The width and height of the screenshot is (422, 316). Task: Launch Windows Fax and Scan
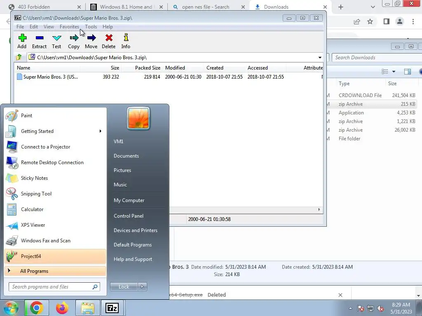[56, 240]
